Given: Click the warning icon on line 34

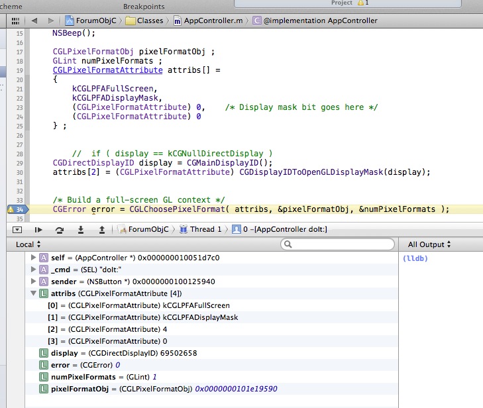Looking at the screenshot, I should click(11, 209).
